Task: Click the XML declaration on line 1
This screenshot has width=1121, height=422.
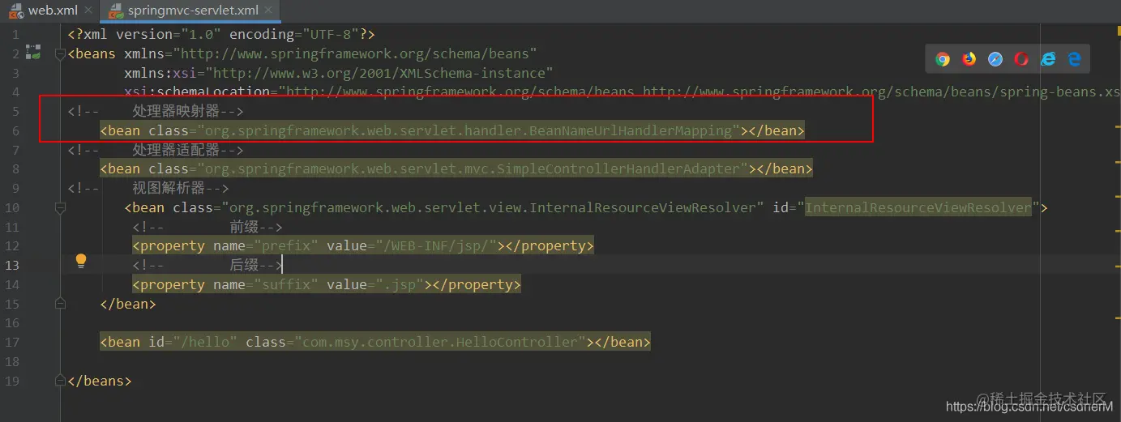Action: pyautogui.click(x=221, y=34)
